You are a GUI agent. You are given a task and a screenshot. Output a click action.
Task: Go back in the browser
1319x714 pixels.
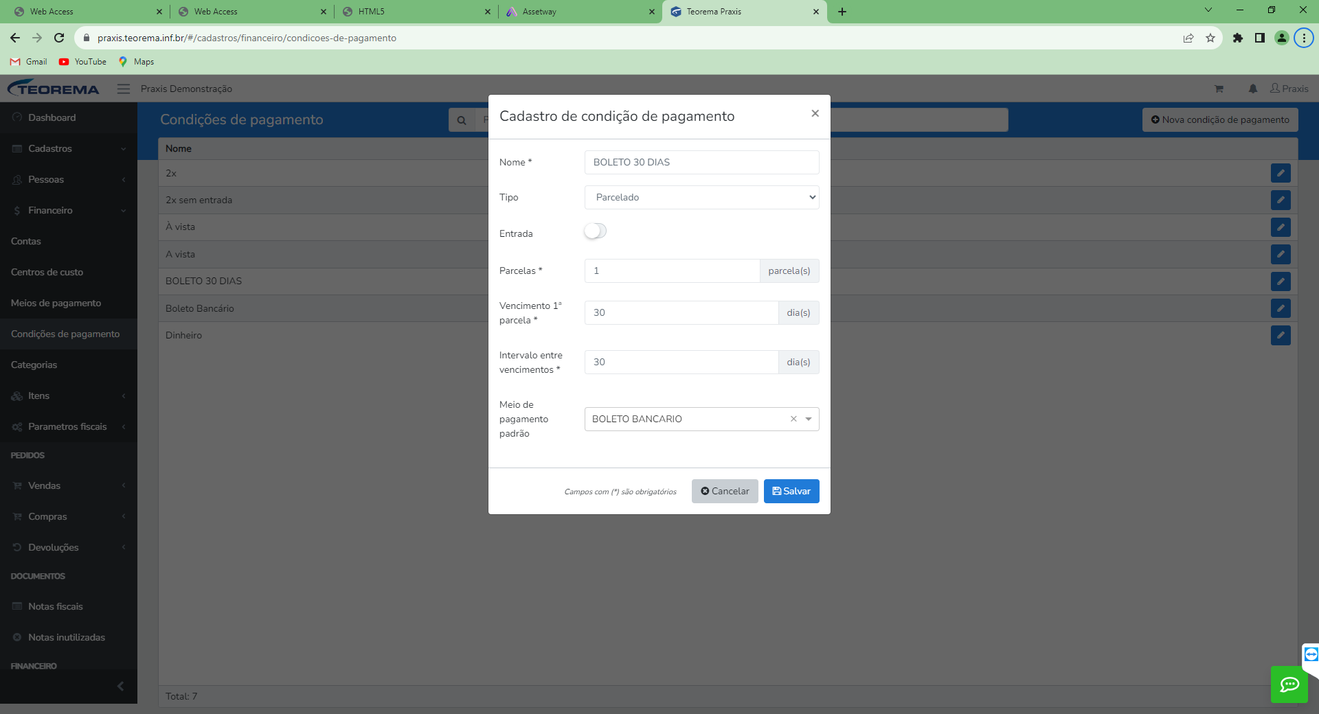[x=15, y=38]
